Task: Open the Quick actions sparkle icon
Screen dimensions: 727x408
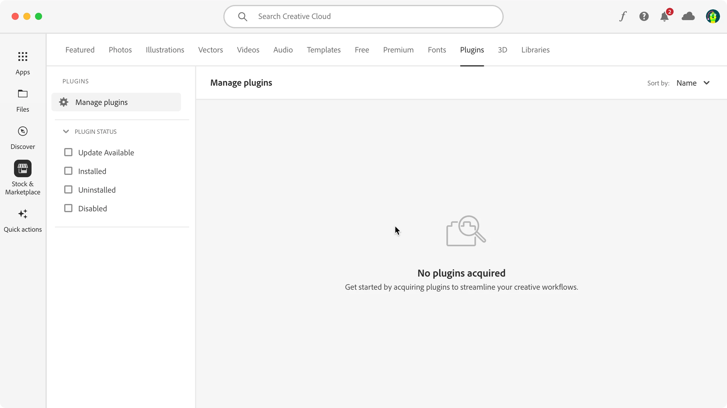Action: coord(23,214)
